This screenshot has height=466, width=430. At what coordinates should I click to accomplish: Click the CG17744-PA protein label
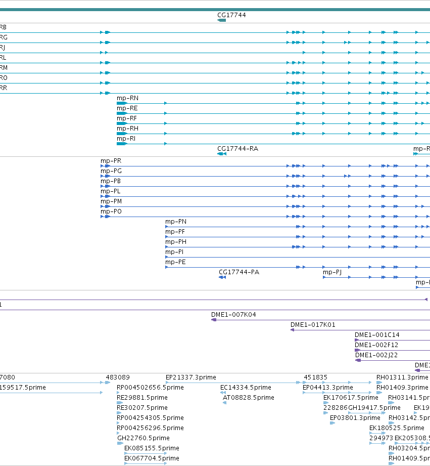pyautogui.click(x=239, y=272)
